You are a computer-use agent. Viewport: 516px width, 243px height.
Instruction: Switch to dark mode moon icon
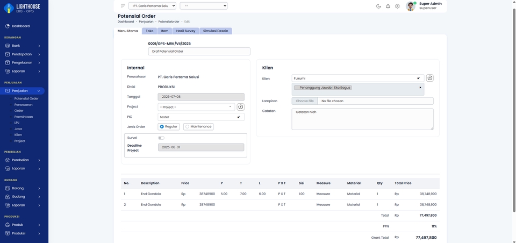378,6
